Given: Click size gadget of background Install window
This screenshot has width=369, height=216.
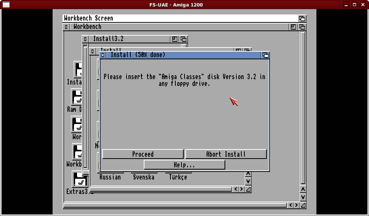Looking at the screenshot, I should pyautogui.click(x=248, y=189).
